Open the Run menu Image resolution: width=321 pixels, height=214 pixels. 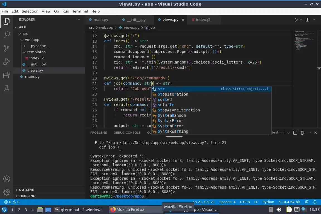[x=65, y=11]
